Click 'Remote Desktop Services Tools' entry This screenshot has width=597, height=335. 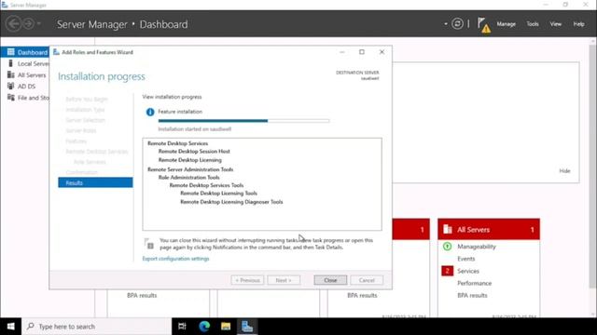coord(206,185)
